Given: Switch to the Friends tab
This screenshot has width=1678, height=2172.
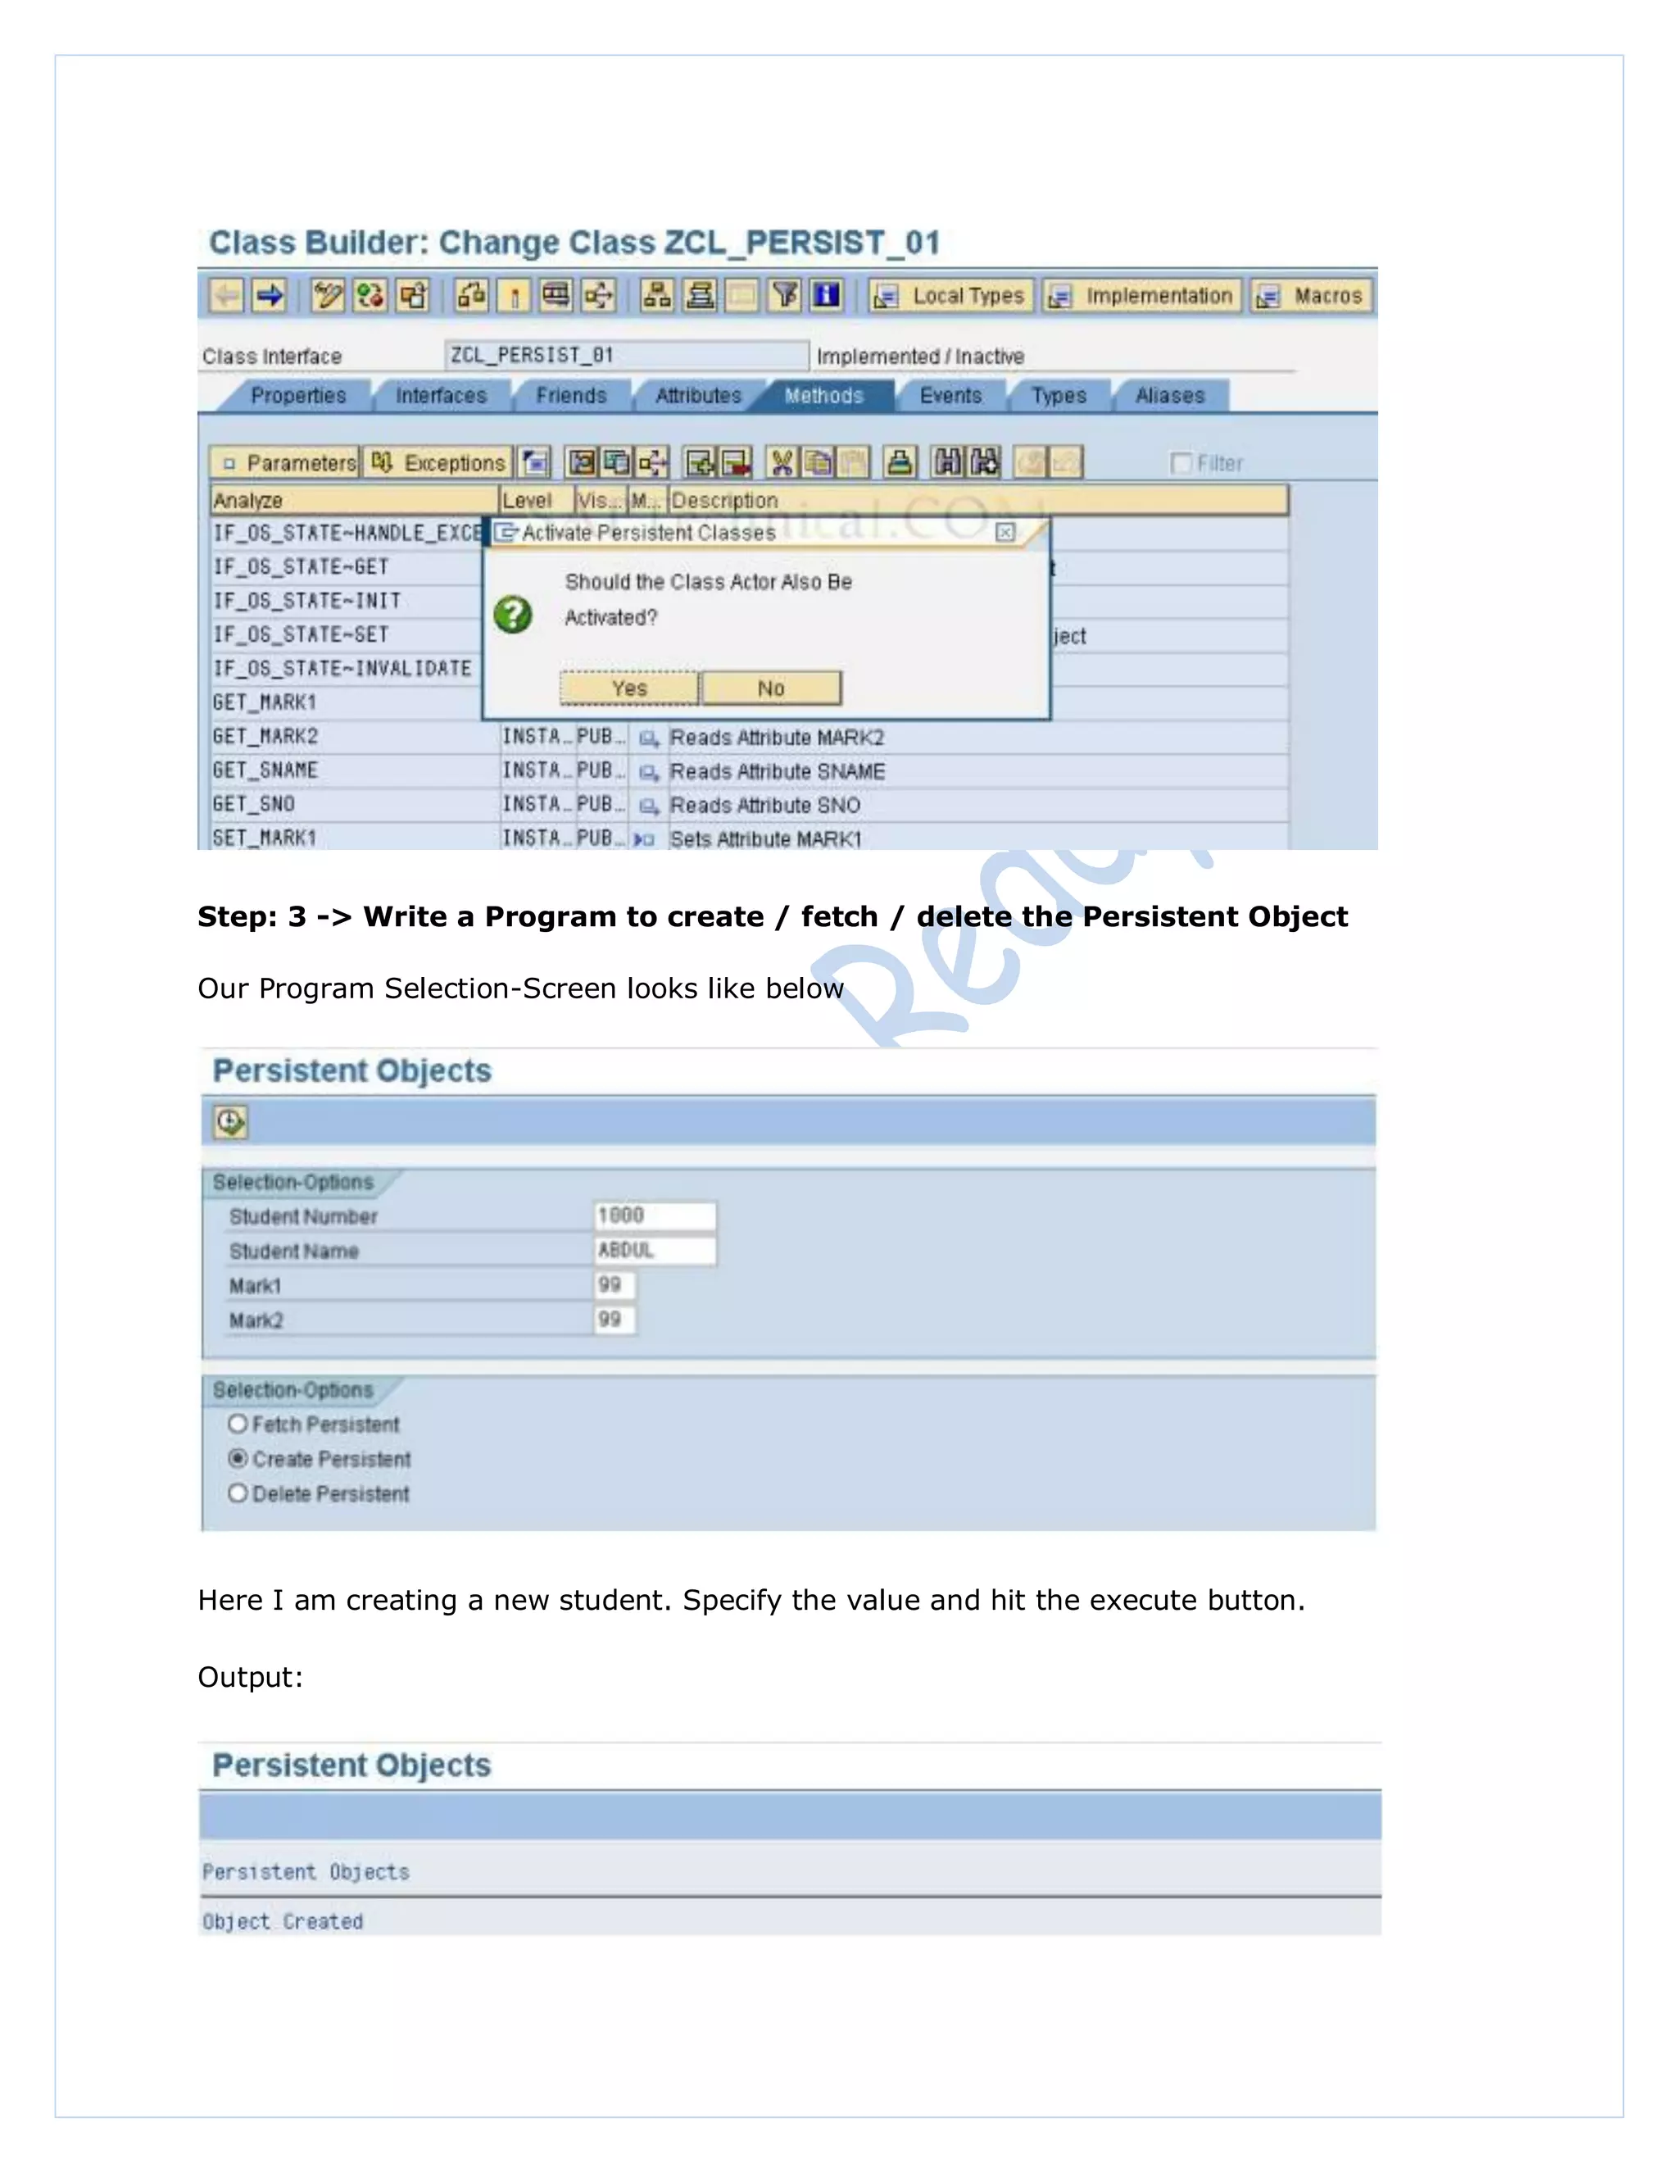Looking at the screenshot, I should pos(572,396).
